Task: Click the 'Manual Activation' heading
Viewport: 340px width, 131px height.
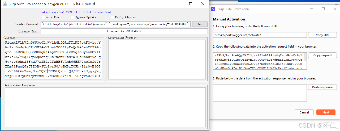Action: pyautogui.click(x=229, y=19)
